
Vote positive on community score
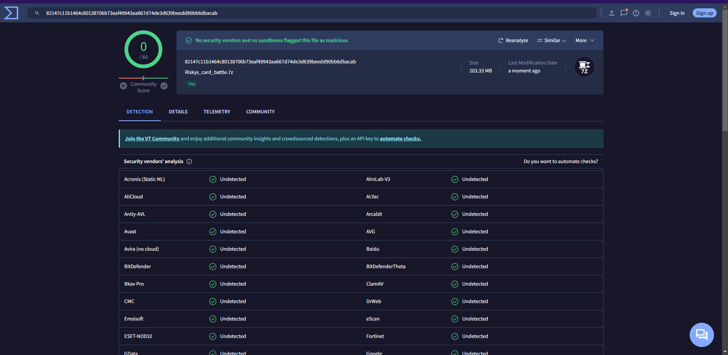[x=164, y=86]
